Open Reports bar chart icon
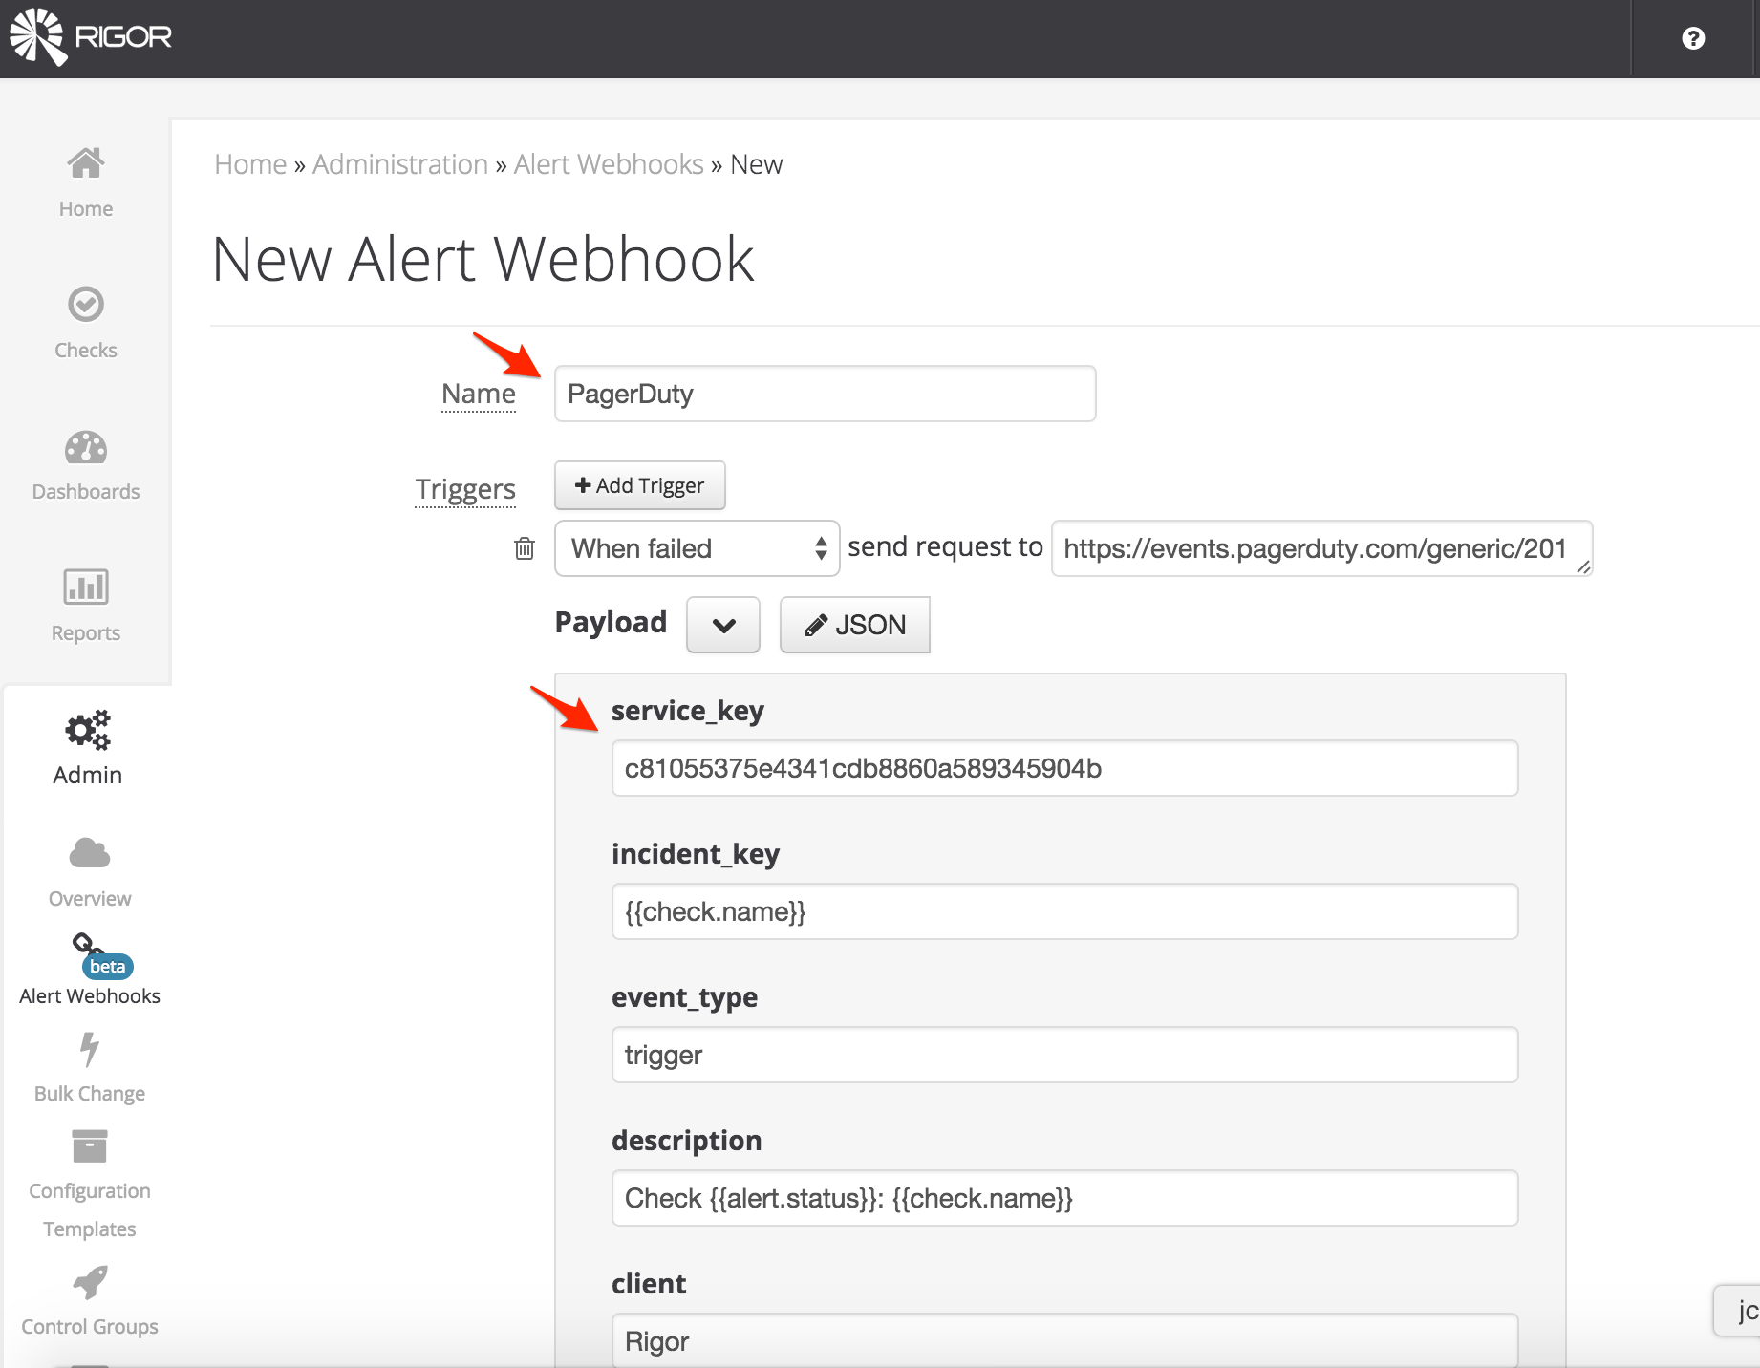This screenshot has height=1368, width=1760. [x=86, y=588]
